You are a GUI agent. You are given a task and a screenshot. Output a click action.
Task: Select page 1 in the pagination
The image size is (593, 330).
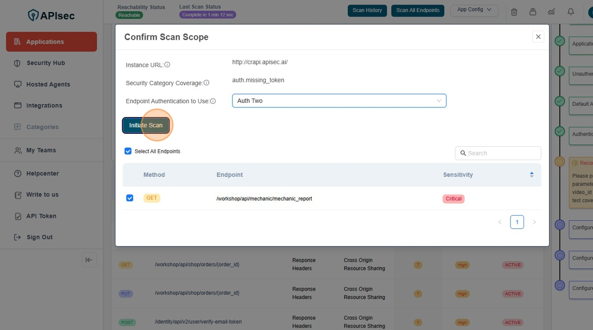point(517,222)
